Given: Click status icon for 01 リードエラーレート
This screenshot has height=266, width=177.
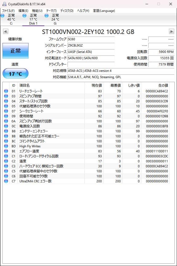Looking at the screenshot, I should (x=6, y=91).
